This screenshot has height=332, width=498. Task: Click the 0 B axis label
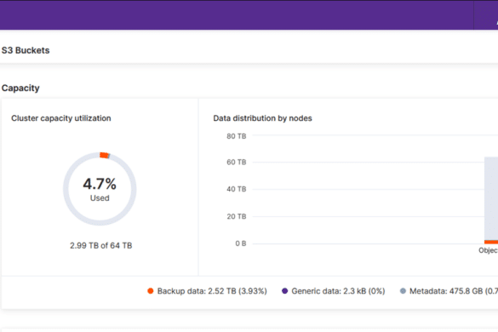point(241,243)
